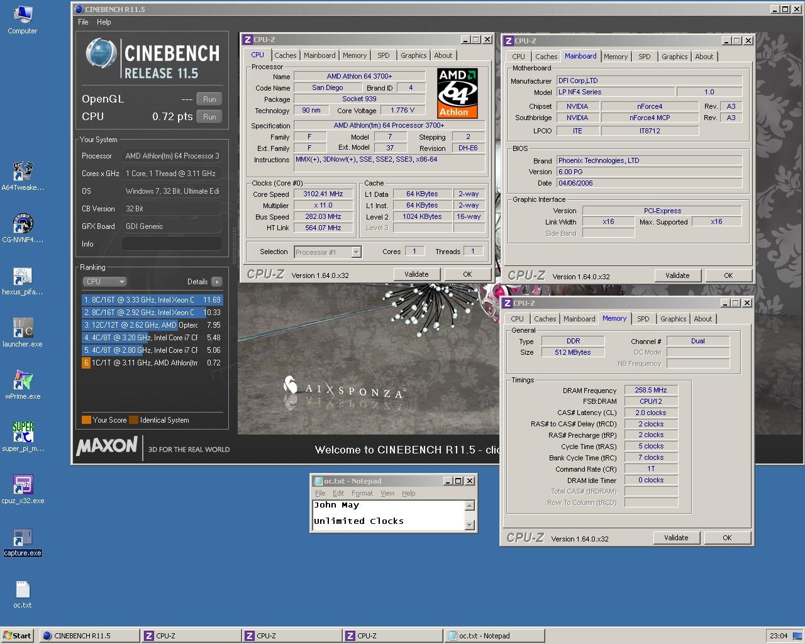Open the Processor #1 selection dropdown

click(328, 252)
